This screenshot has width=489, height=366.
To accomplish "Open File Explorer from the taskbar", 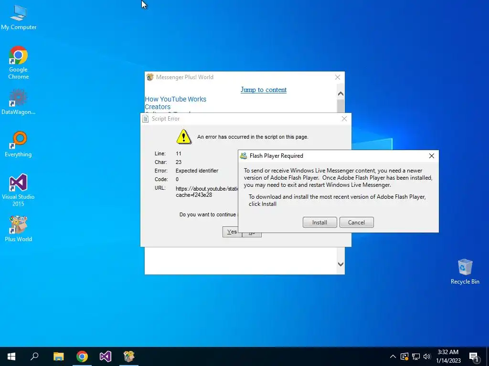I will click(x=58, y=356).
